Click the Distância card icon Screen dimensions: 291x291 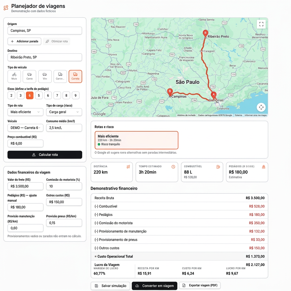click(x=128, y=167)
